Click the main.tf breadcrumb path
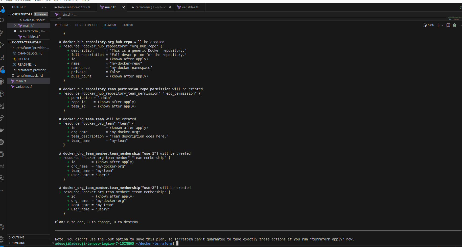 pyautogui.click(x=65, y=14)
